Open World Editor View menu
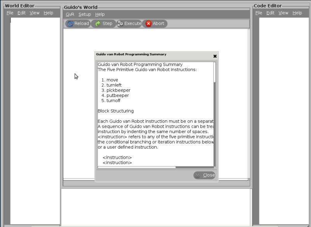This screenshot has height=227, width=311. click(x=35, y=13)
